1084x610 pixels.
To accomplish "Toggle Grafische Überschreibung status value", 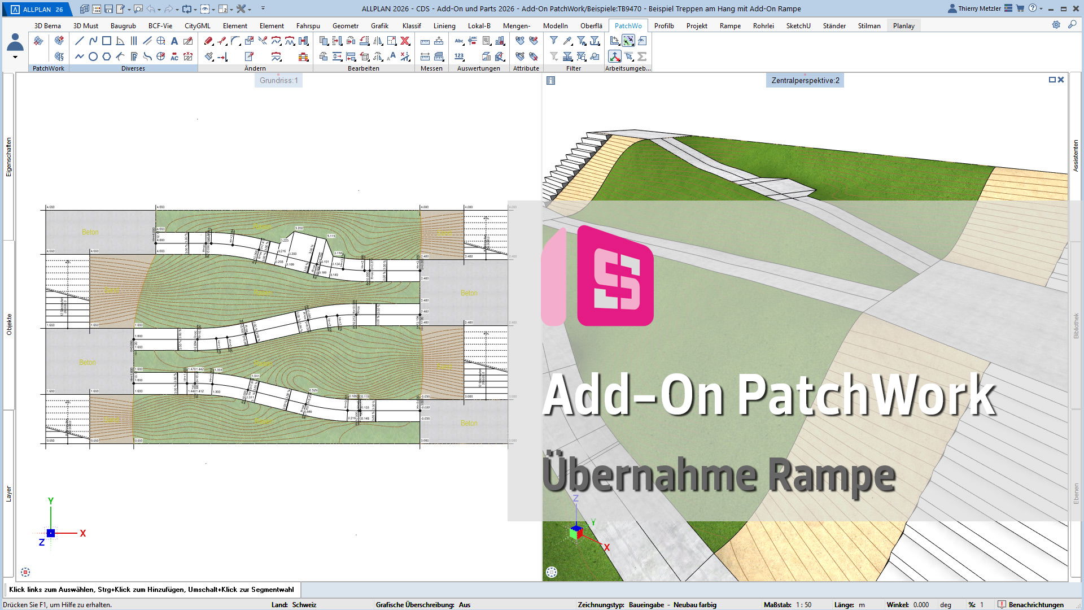I will click(464, 604).
